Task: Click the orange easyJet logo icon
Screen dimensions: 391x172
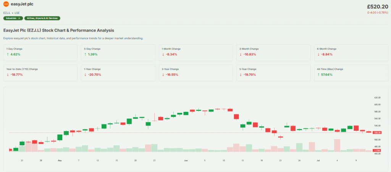Action: point(6,5)
